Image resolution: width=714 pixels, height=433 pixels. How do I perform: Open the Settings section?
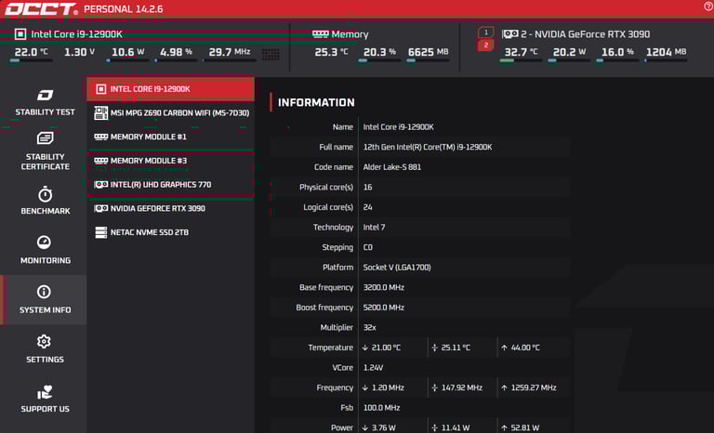point(45,349)
